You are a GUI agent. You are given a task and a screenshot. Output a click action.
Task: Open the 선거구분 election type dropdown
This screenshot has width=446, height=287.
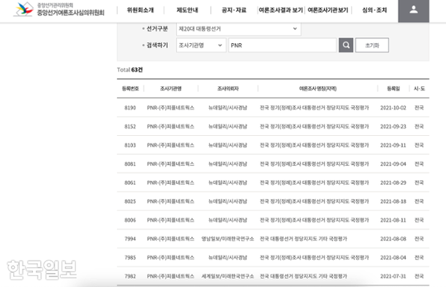point(238,28)
